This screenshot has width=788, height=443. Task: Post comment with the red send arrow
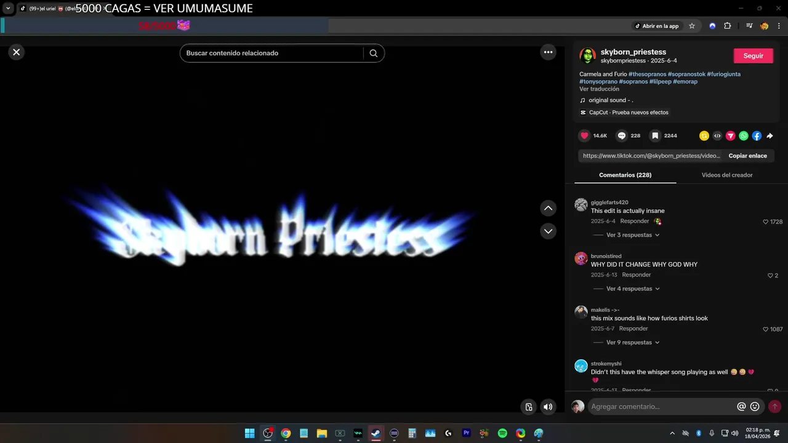(774, 407)
